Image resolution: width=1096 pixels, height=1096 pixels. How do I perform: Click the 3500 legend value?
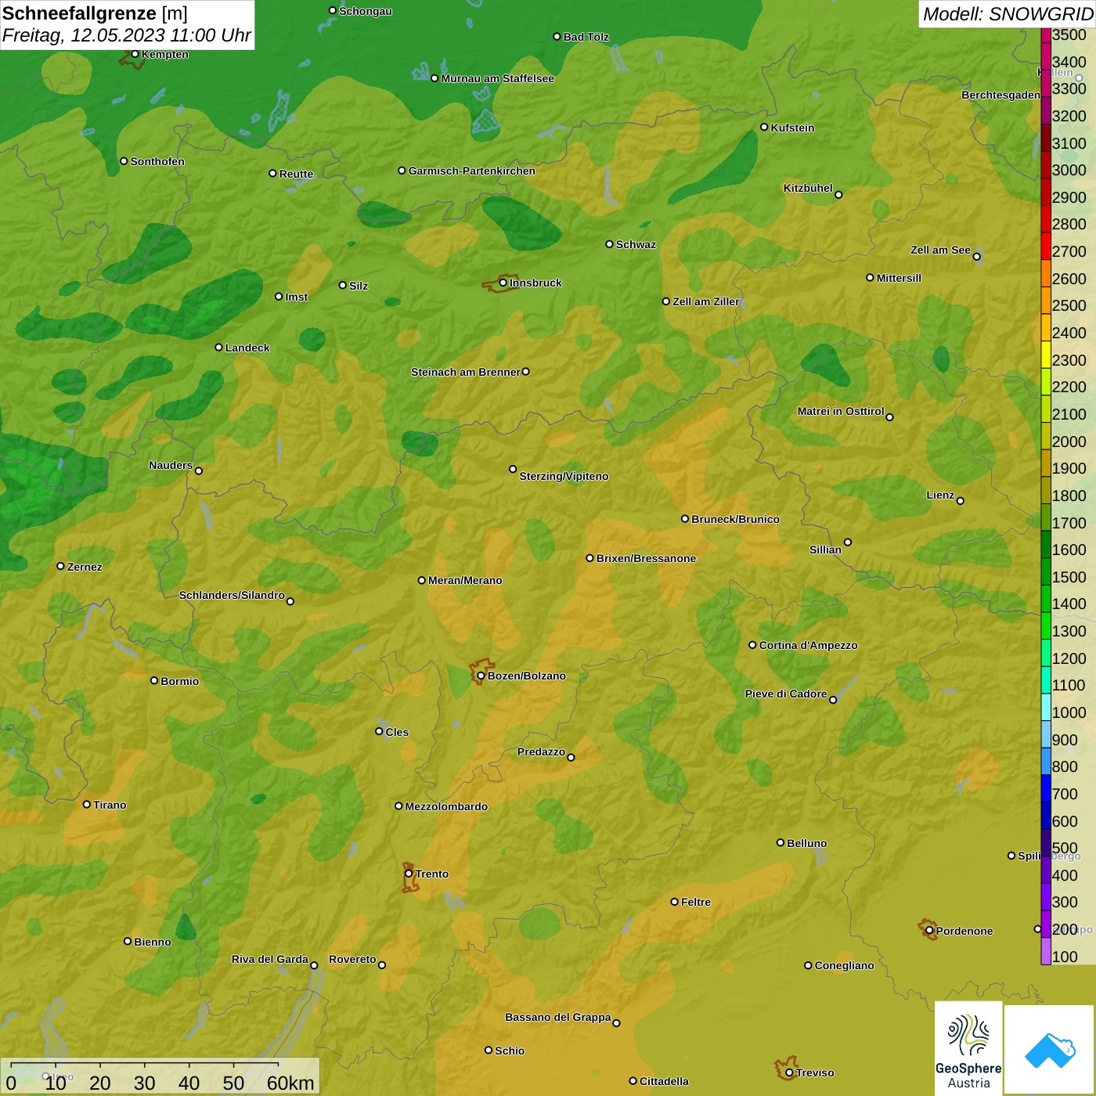point(1069,34)
